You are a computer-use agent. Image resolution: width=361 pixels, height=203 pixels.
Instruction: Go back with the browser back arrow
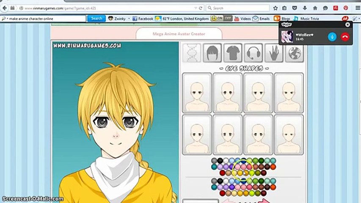[4, 8]
